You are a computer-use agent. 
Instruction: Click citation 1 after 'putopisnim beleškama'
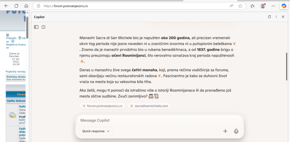click(234, 44)
